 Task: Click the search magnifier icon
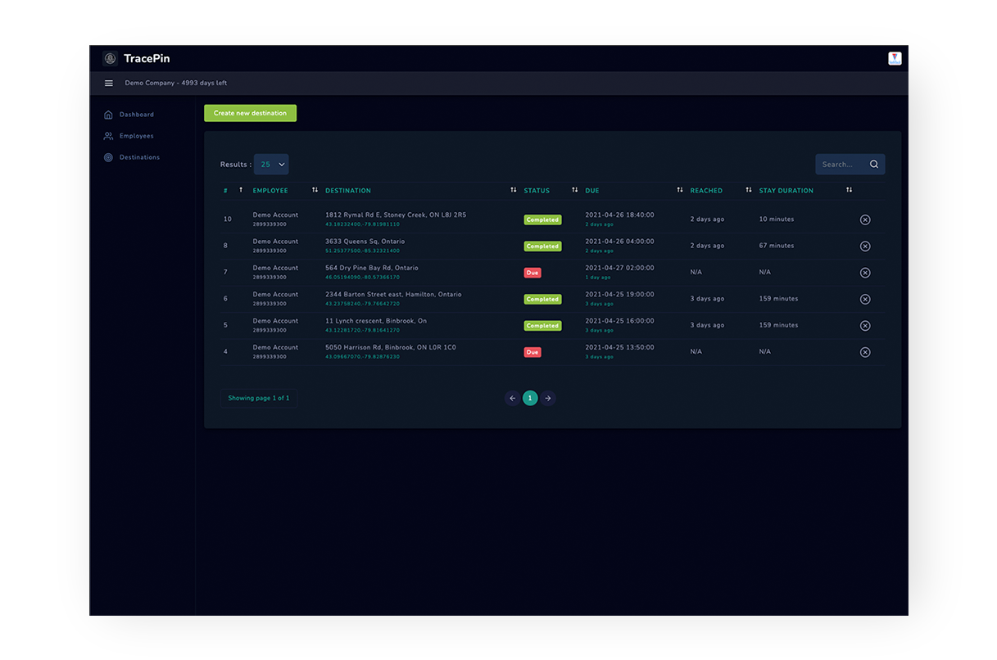pos(873,165)
